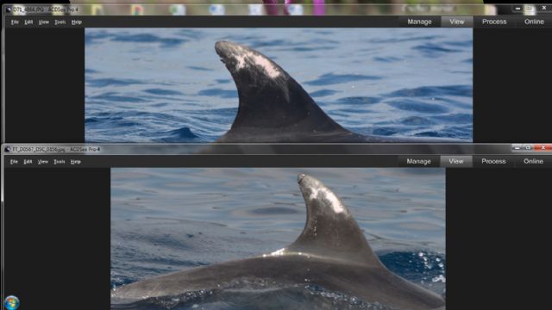This screenshot has width=552, height=310.
Task: Switch to Process mode in the upper window
Action: point(494,22)
